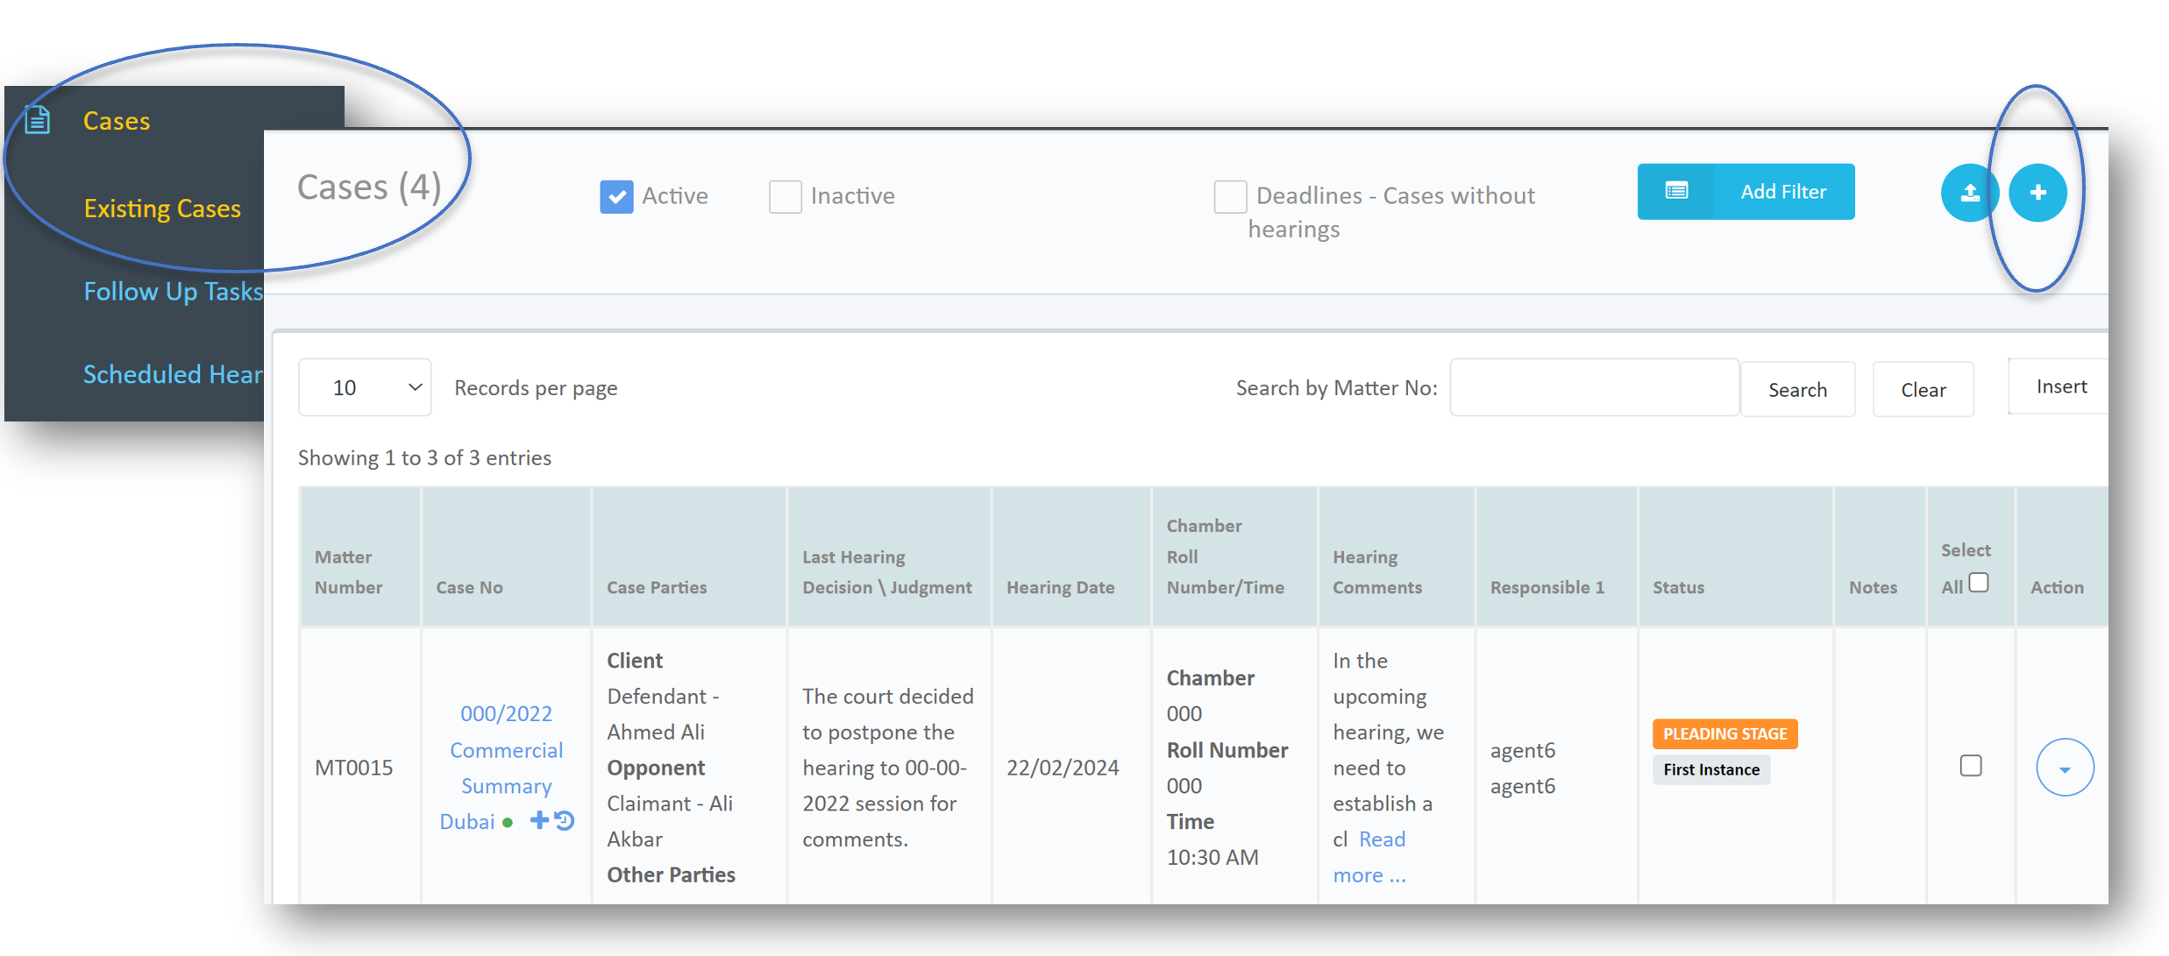The height and width of the screenshot is (956, 2169).
Task: Expand the Action dropdown for MT0015
Action: tap(2064, 768)
